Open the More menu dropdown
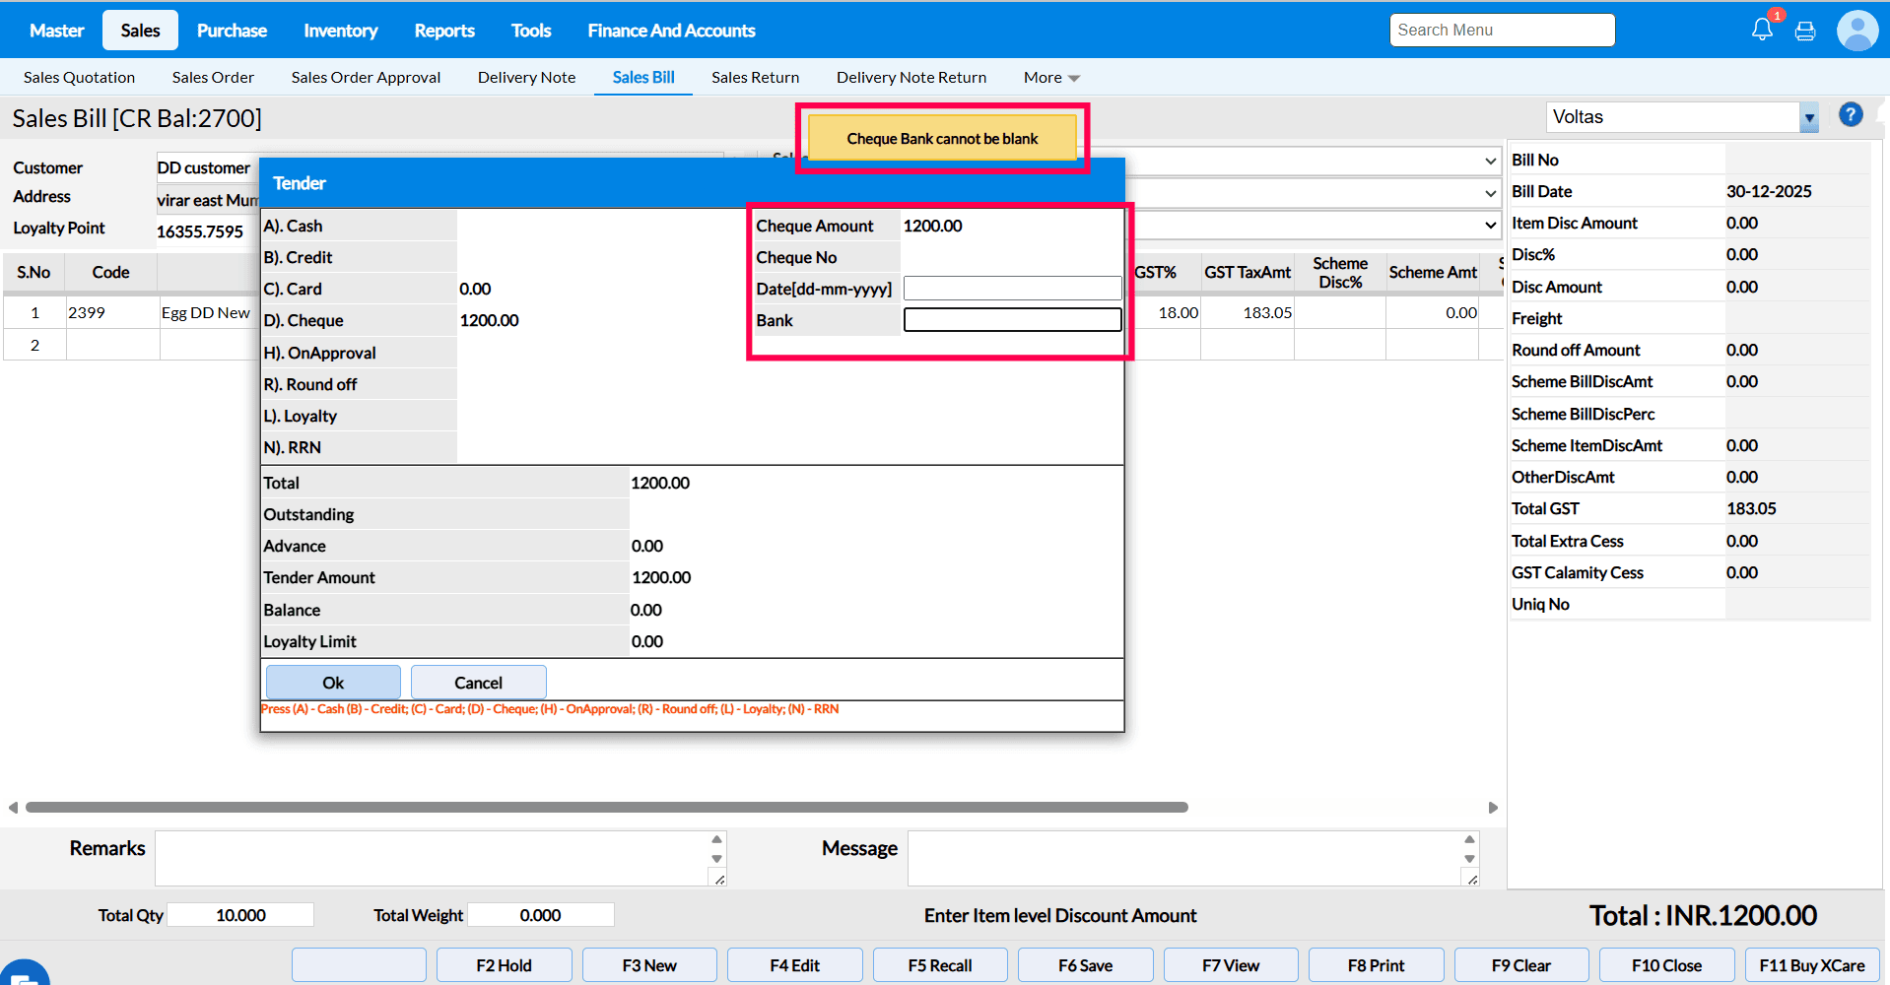Image resolution: width=1890 pixels, height=985 pixels. (1050, 78)
